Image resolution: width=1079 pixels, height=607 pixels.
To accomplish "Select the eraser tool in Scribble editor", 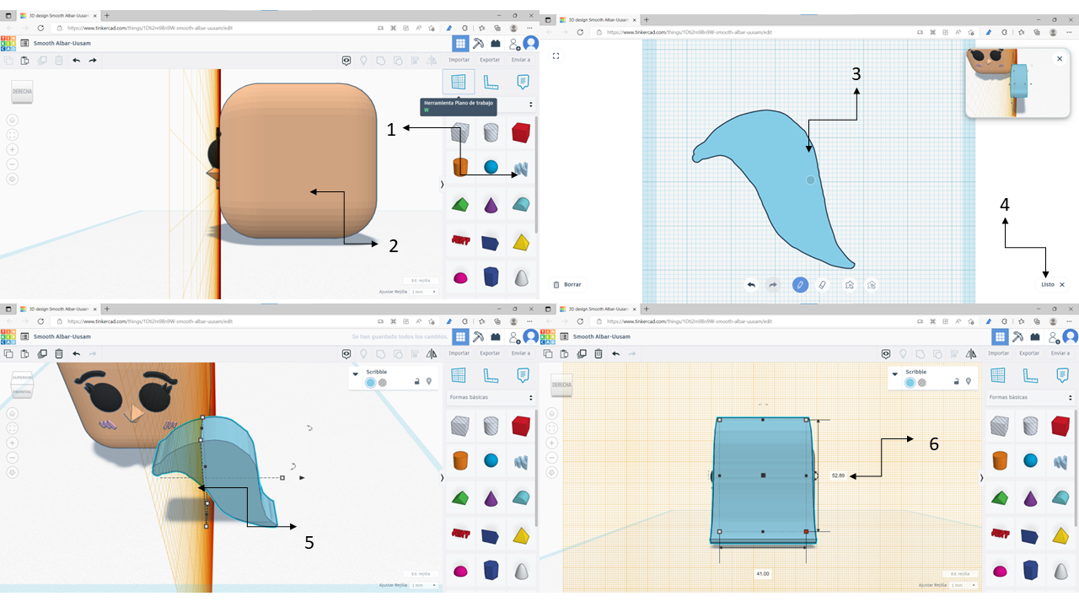I will (824, 285).
